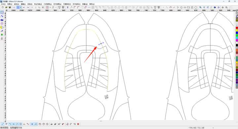Save with the floppy disk icon
Image resolution: width=238 pixels, height=129 pixels.
pyautogui.click(x=10, y=7)
